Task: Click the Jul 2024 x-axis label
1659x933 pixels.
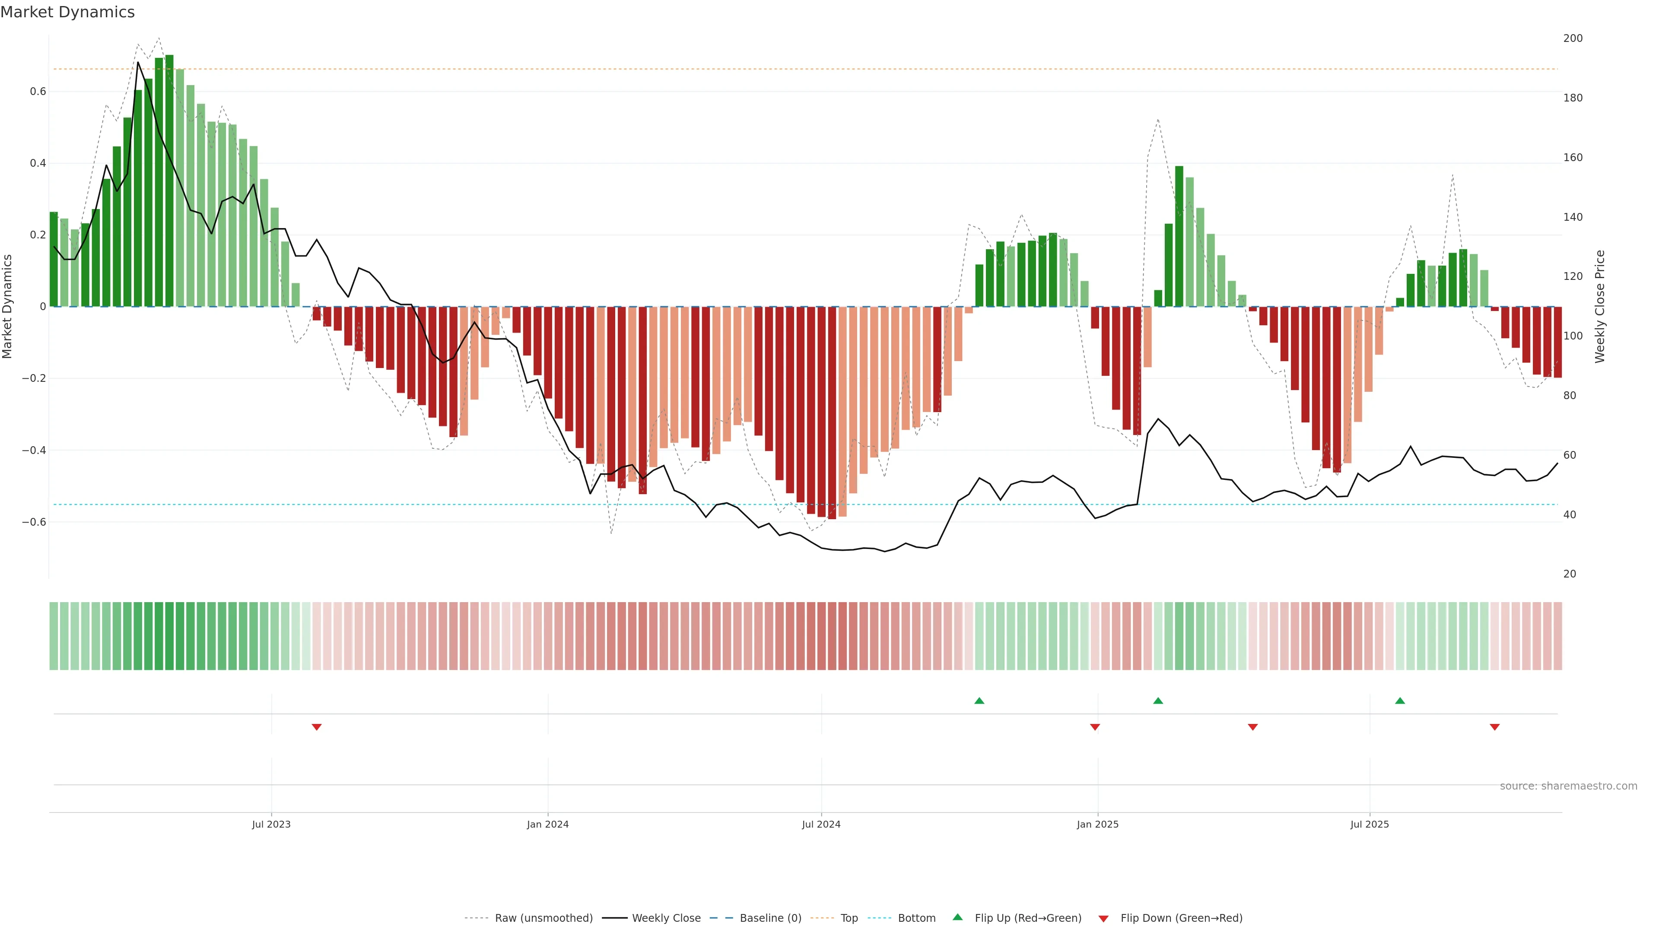Action: (x=821, y=824)
